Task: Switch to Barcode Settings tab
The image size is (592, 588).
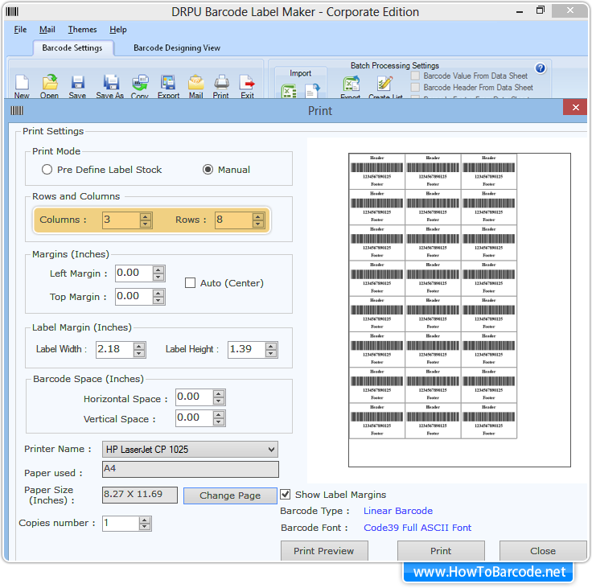Action: click(72, 48)
